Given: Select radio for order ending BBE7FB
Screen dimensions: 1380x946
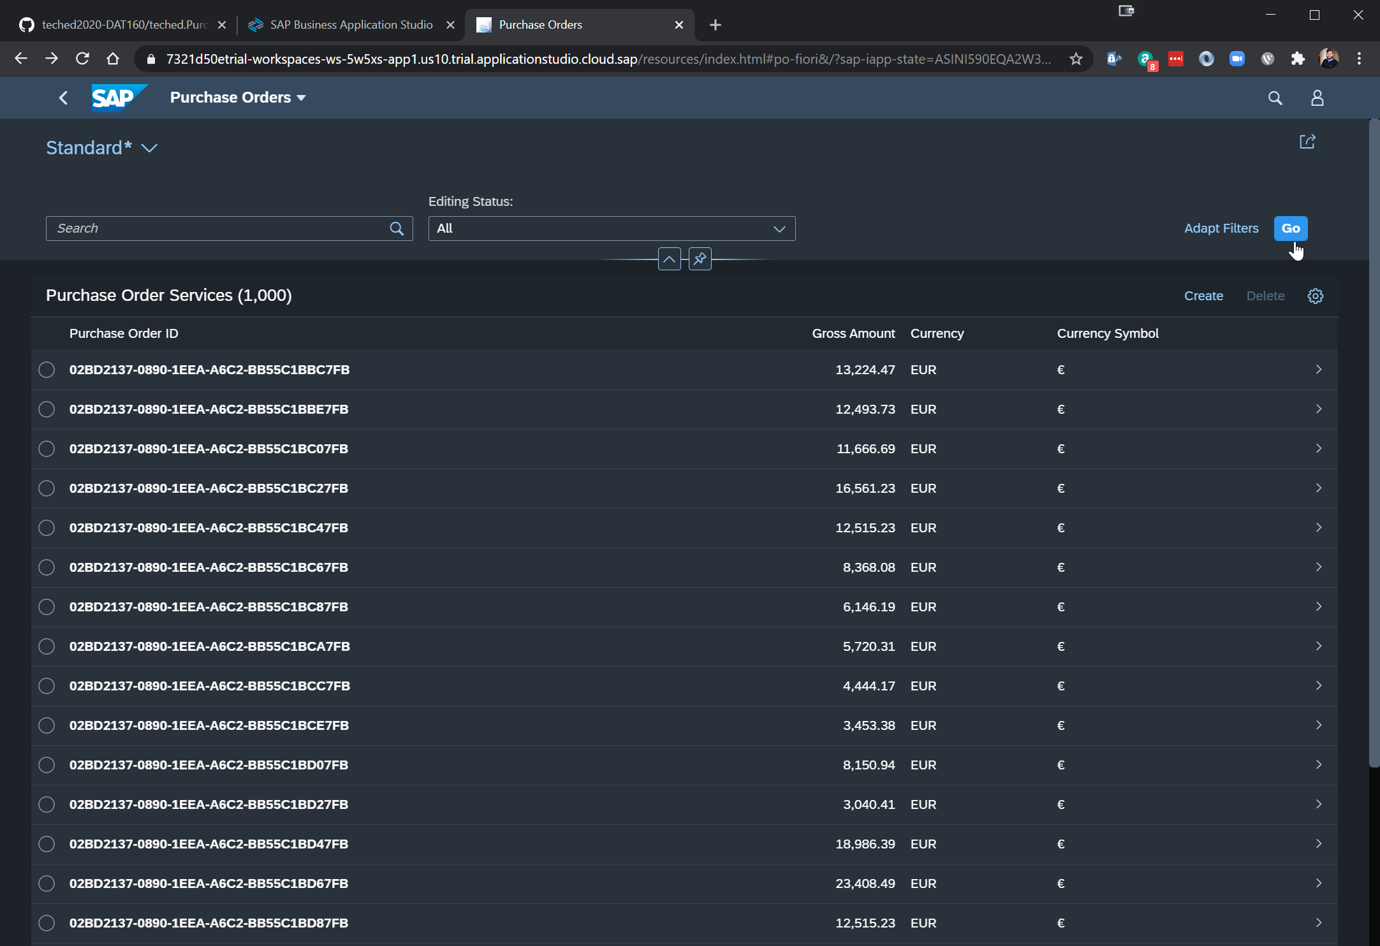Looking at the screenshot, I should pos(47,409).
